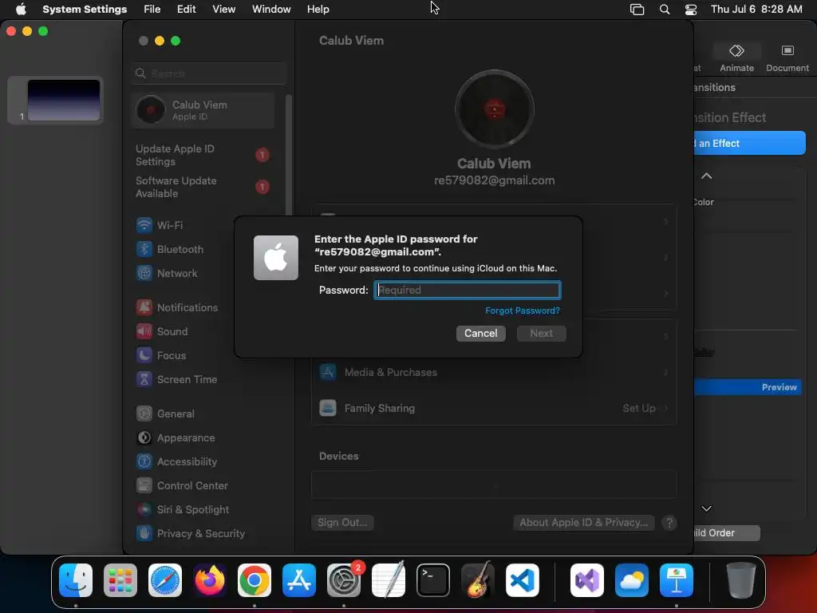Open App Store from the Dock

tap(299, 580)
